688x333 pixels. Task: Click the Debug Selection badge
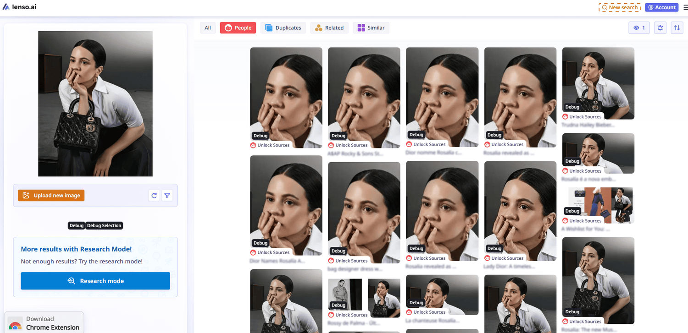(x=104, y=225)
